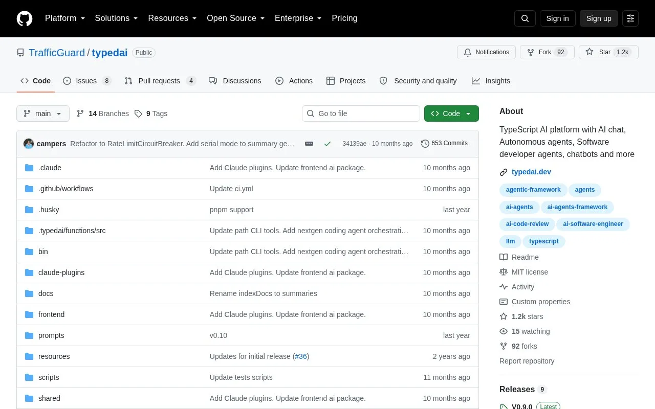
Task: Click the search magnifier icon
Action: point(525,18)
